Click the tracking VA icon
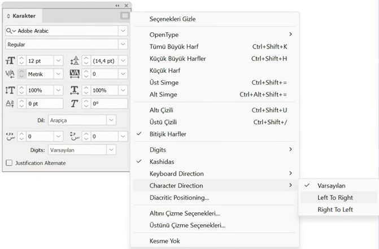The image size is (379, 249). point(75,74)
